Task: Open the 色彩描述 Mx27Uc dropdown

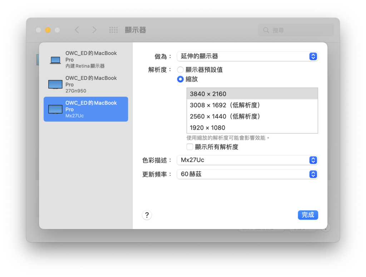Action: [x=247, y=160]
